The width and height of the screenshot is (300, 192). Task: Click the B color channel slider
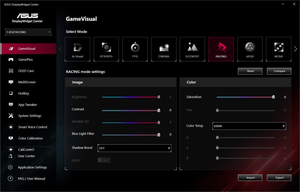(x=246, y=158)
